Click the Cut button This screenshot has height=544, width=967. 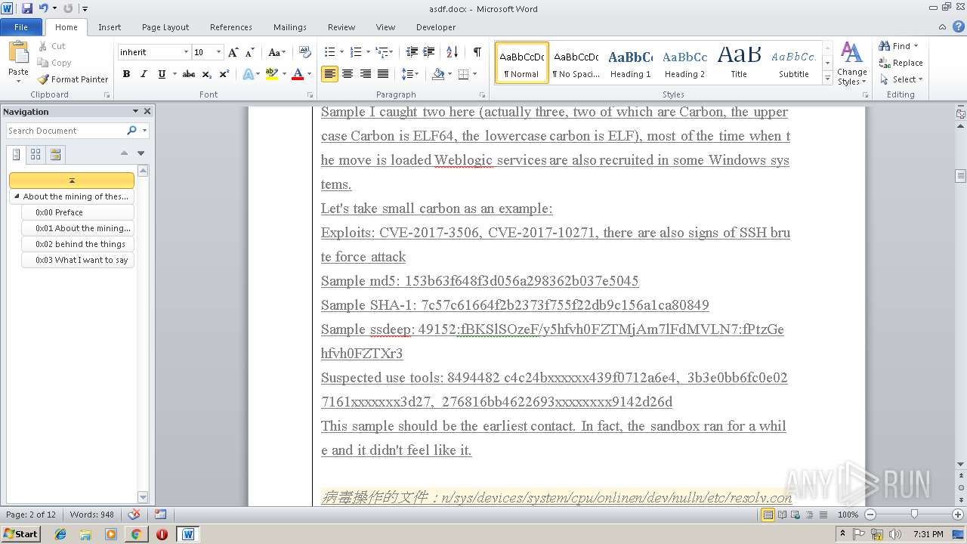52,46
